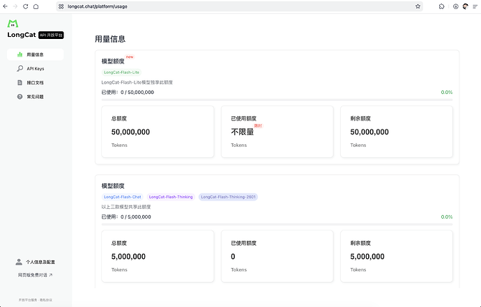This screenshot has width=481, height=307.
Task: Open the browser extensions puzzle icon
Action: (441, 6)
